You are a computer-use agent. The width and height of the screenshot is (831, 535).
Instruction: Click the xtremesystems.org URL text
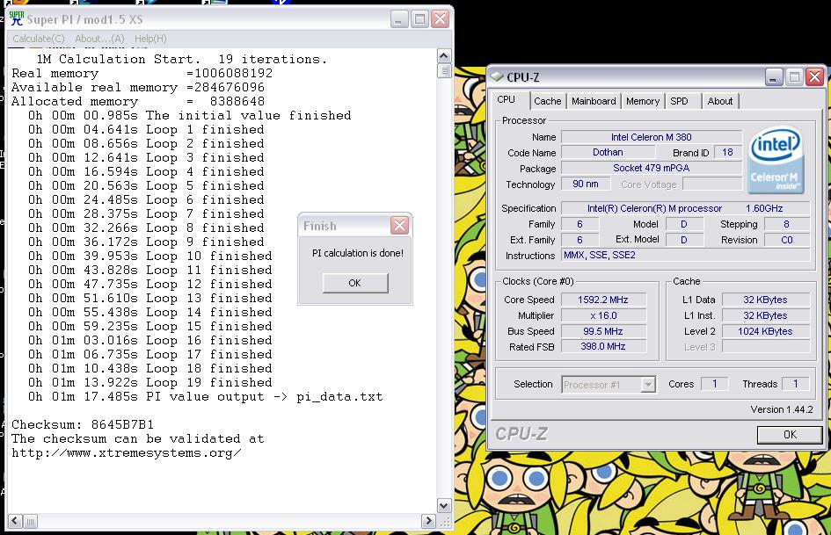point(127,453)
